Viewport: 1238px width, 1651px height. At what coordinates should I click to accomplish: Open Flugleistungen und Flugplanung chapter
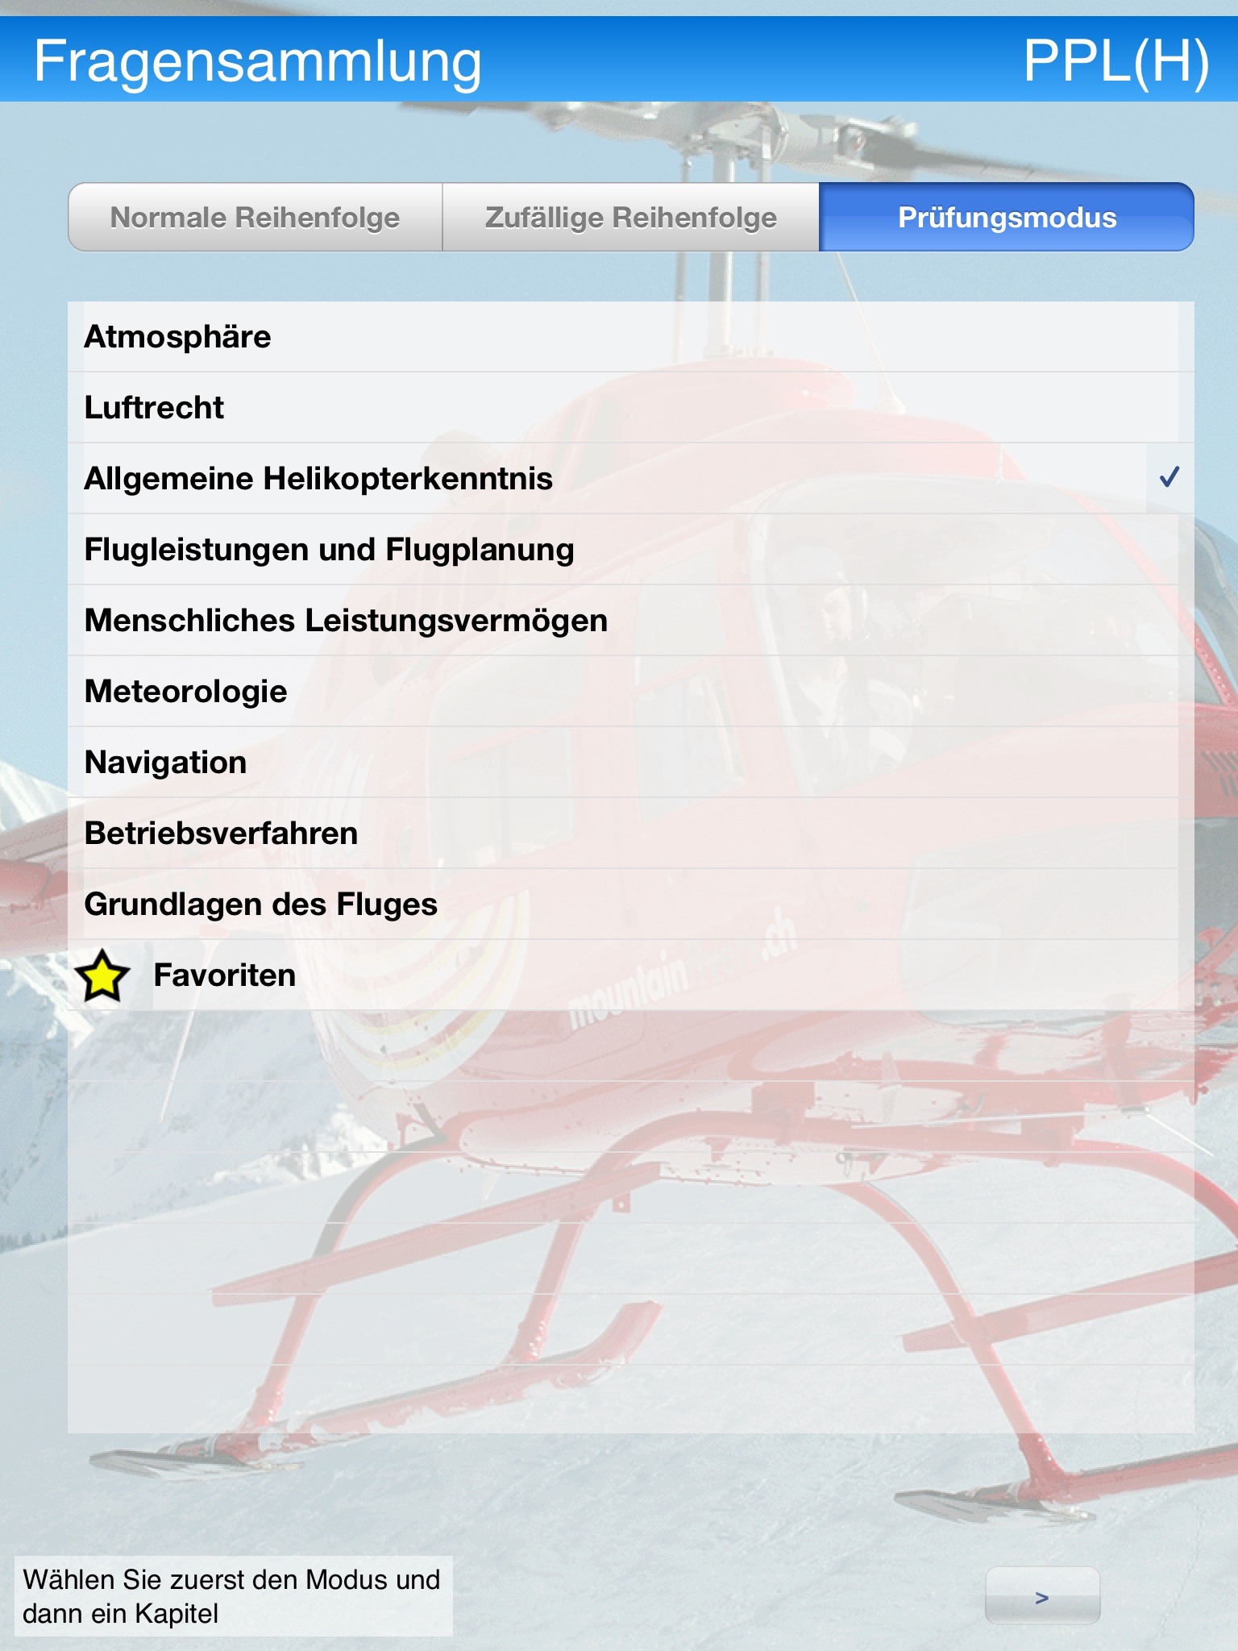point(631,550)
